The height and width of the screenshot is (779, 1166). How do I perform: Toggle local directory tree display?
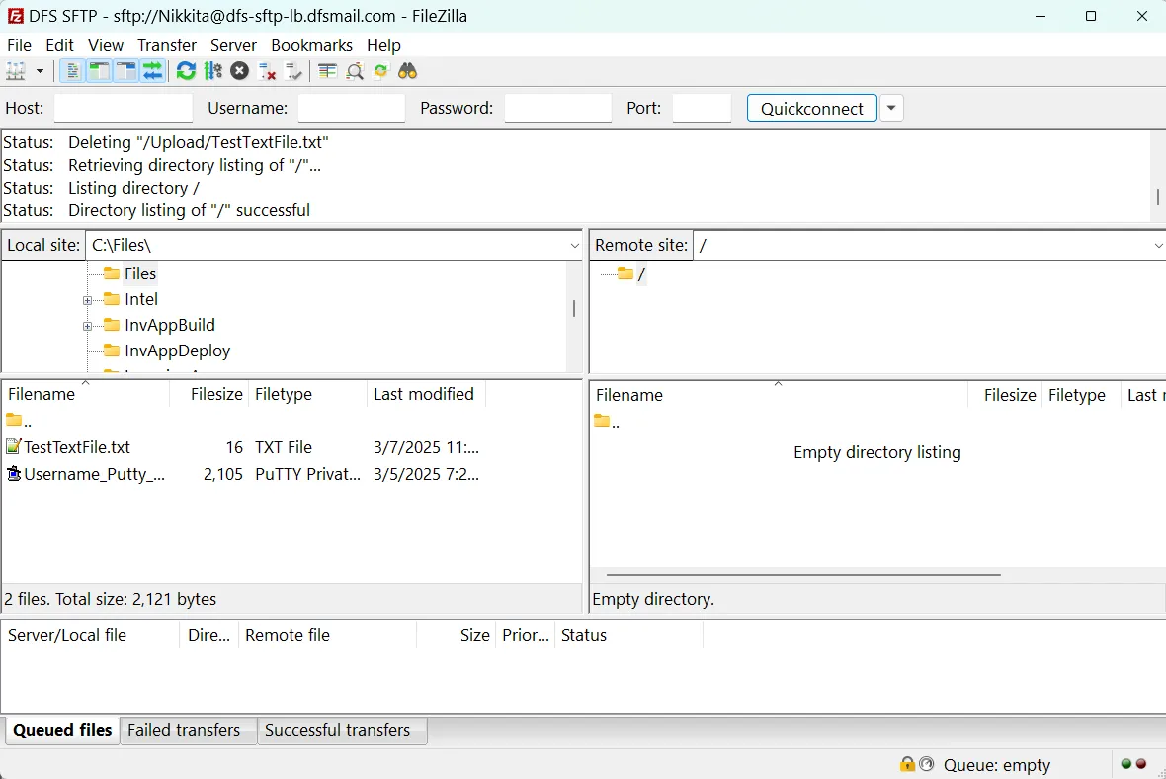[x=99, y=71]
